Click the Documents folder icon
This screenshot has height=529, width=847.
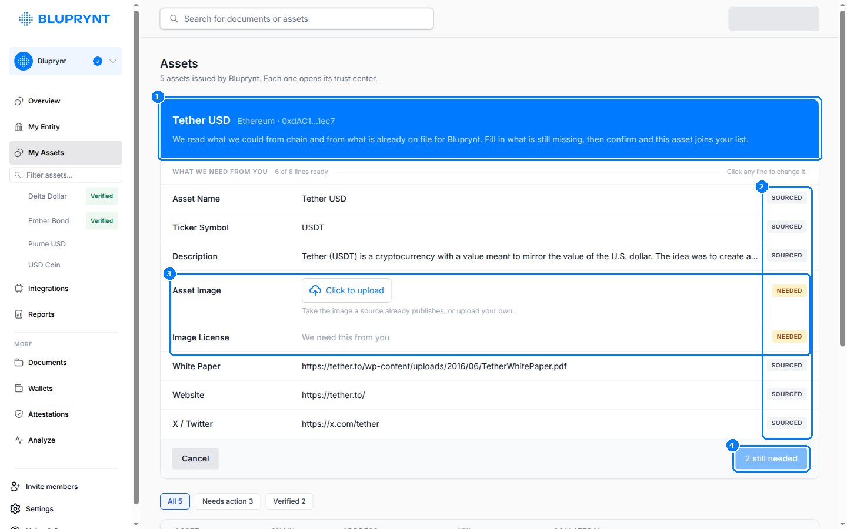tap(19, 363)
